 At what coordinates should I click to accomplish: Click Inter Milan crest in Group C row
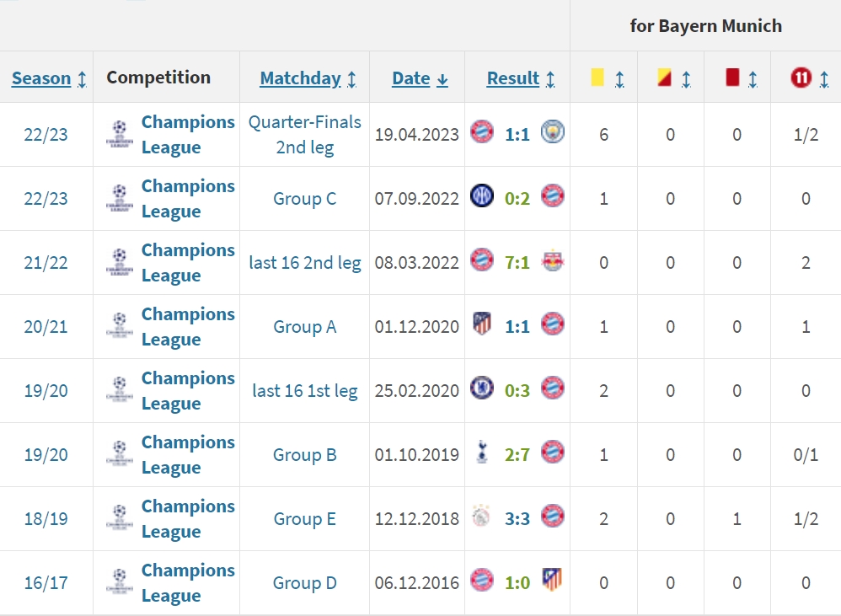tap(482, 196)
